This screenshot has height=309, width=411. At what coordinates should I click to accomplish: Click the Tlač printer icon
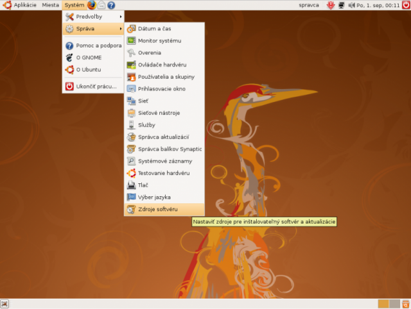click(131, 185)
